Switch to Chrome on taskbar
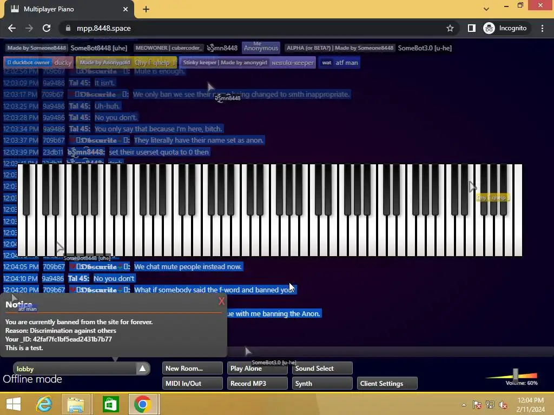The image size is (554, 415). click(143, 404)
